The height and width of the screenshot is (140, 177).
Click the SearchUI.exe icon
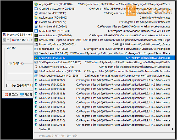[x=36, y=53]
